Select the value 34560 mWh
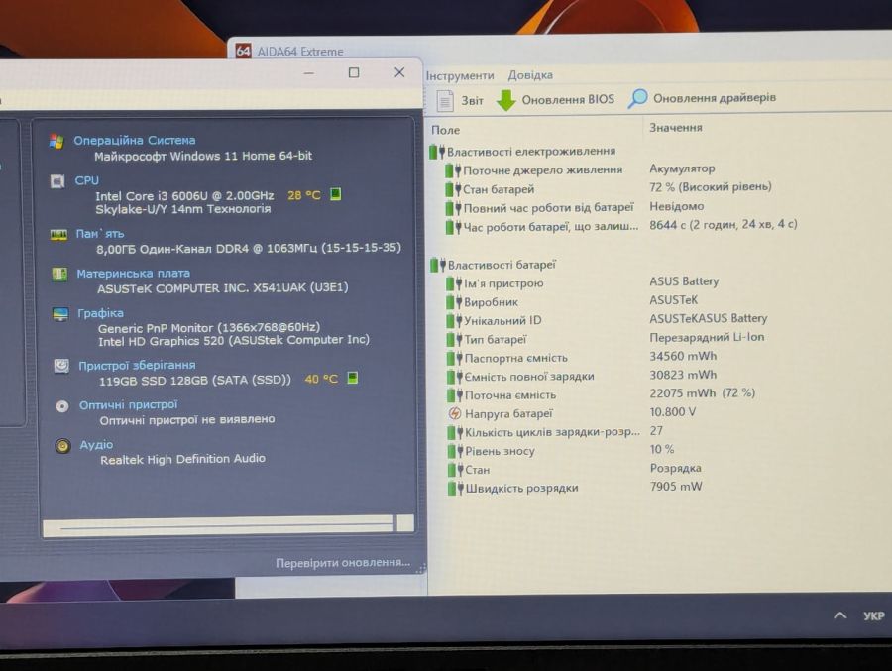 click(683, 356)
